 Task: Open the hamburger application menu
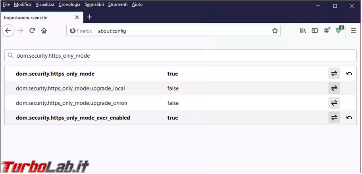pos(353,31)
